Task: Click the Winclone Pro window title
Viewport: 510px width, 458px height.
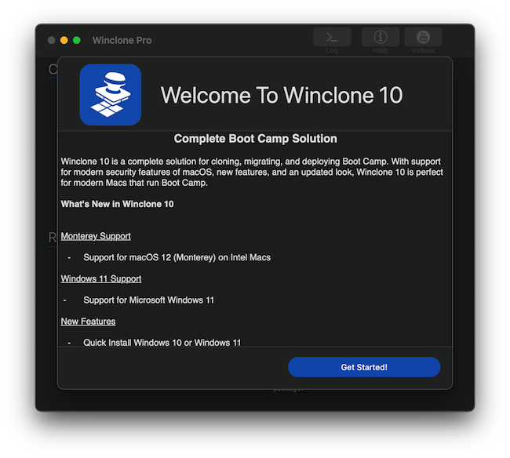Action: (x=122, y=40)
